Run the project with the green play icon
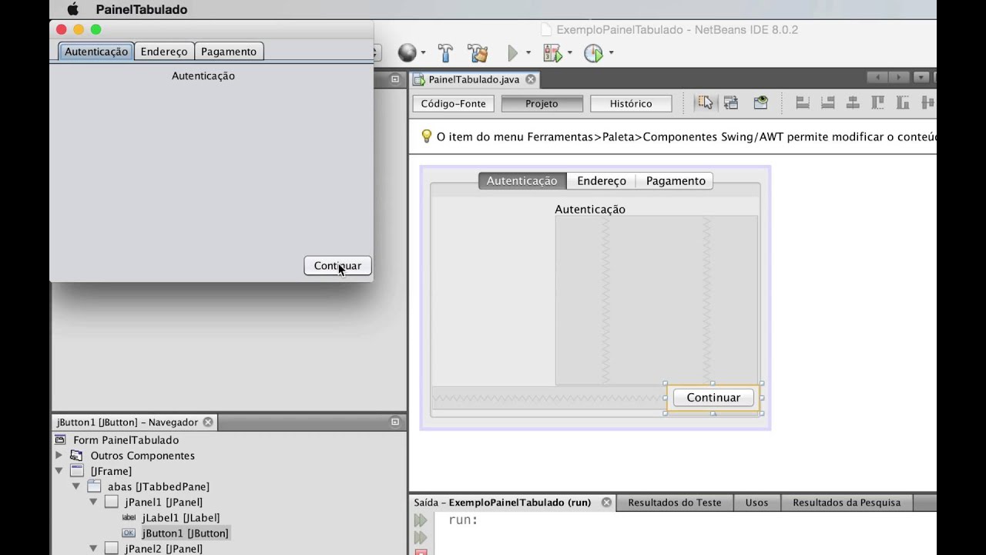Image resolution: width=986 pixels, height=555 pixels. (512, 53)
